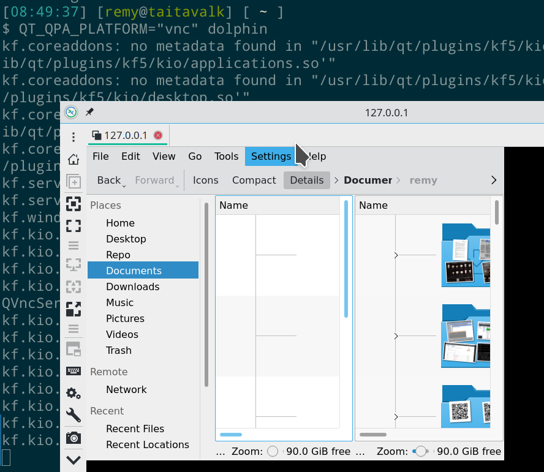
Task: Open the Settings menu
Action: tap(270, 156)
